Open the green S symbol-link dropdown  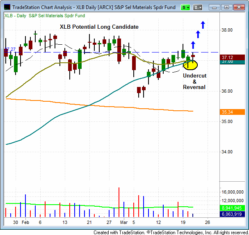point(185,7)
